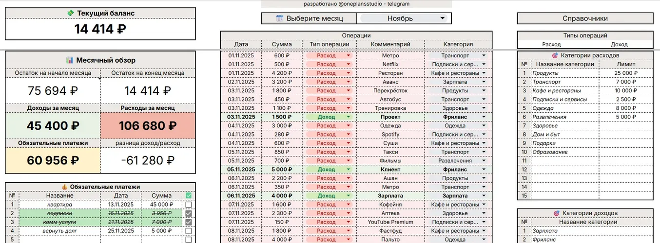This screenshot has width=660, height=243.
Task: Open Доход type dropdown in Клиент row
Action: tap(349, 170)
